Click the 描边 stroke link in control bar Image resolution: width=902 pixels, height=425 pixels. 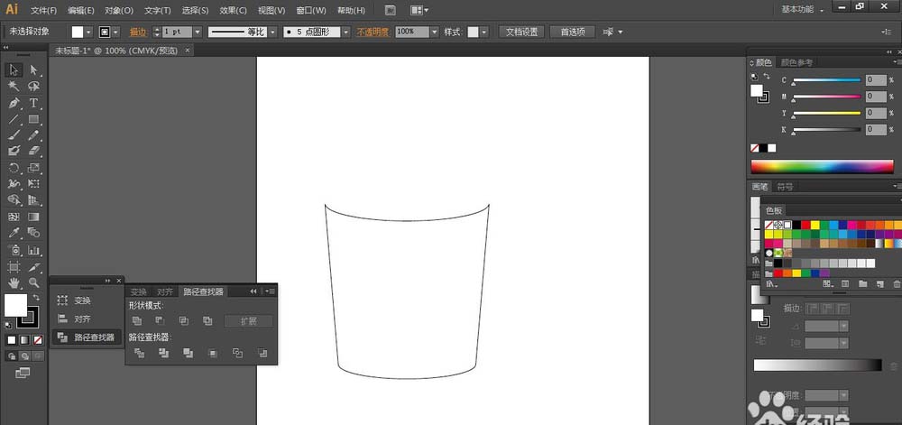137,32
